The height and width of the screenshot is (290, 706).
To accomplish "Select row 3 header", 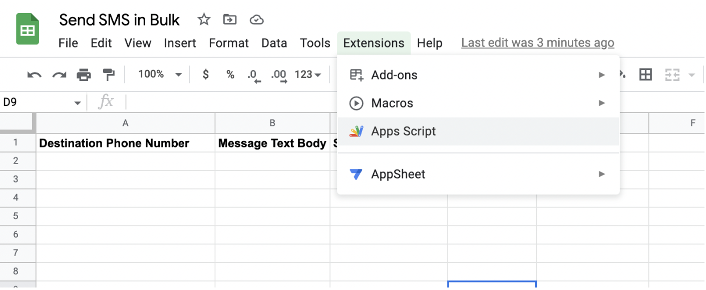I will tap(16, 179).
